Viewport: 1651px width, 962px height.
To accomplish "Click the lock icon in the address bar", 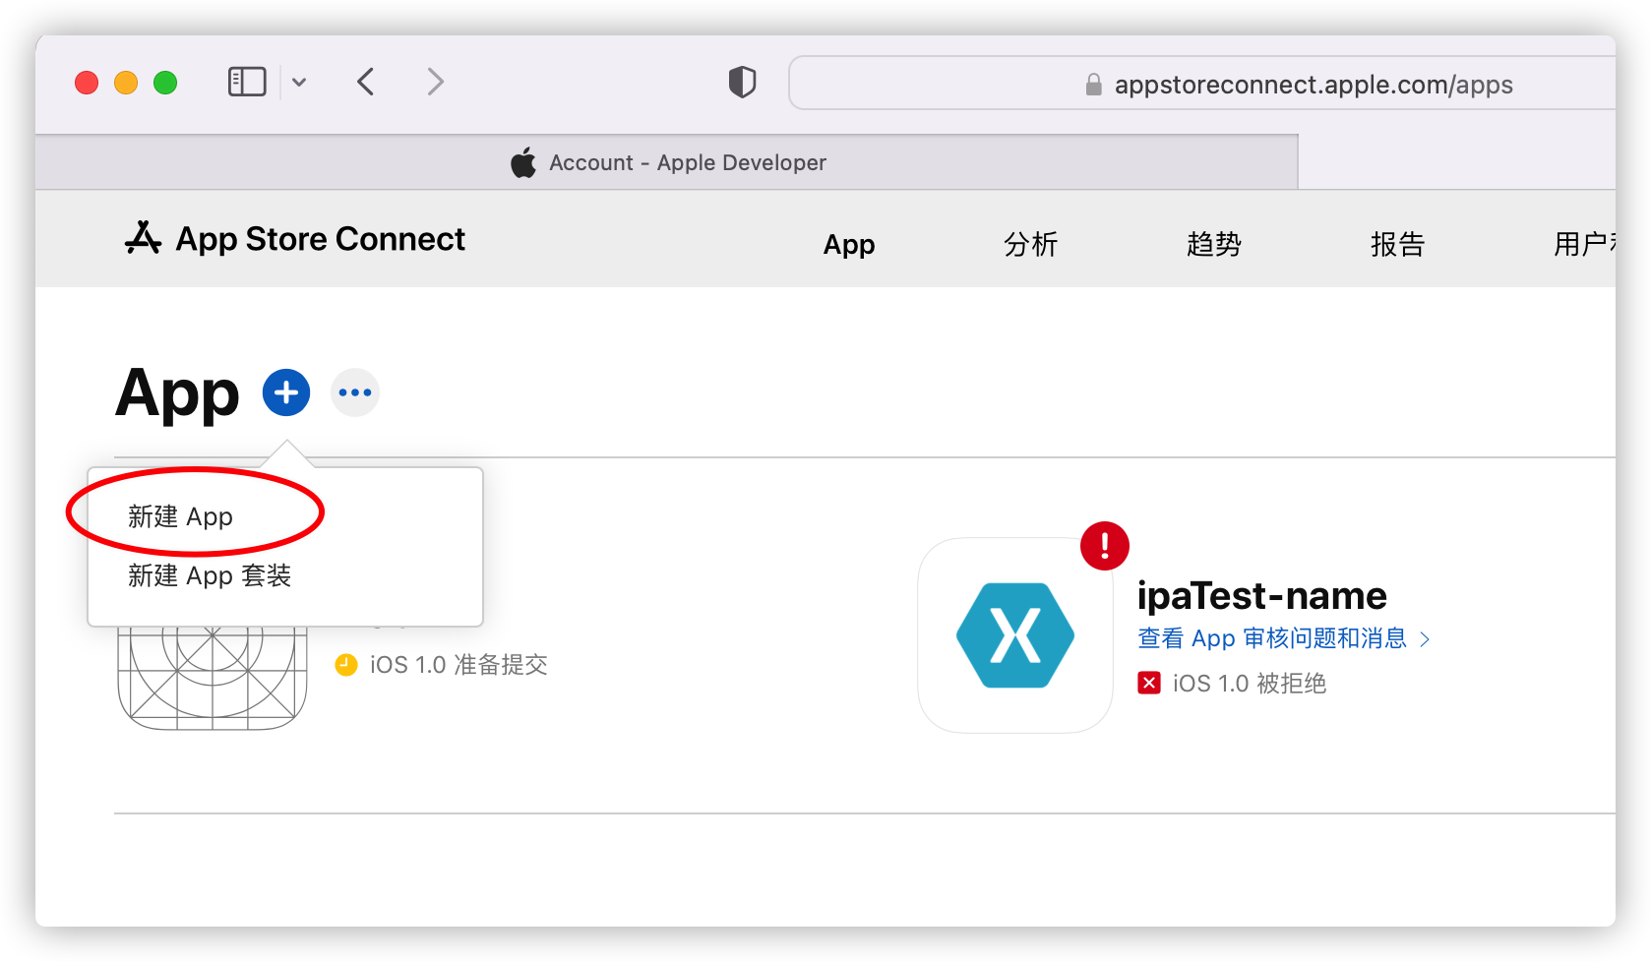I will pos(1093,85).
